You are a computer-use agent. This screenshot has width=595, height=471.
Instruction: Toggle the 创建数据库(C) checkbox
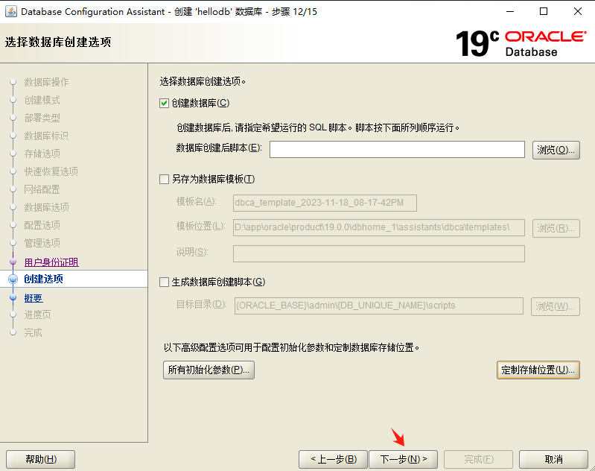(164, 104)
